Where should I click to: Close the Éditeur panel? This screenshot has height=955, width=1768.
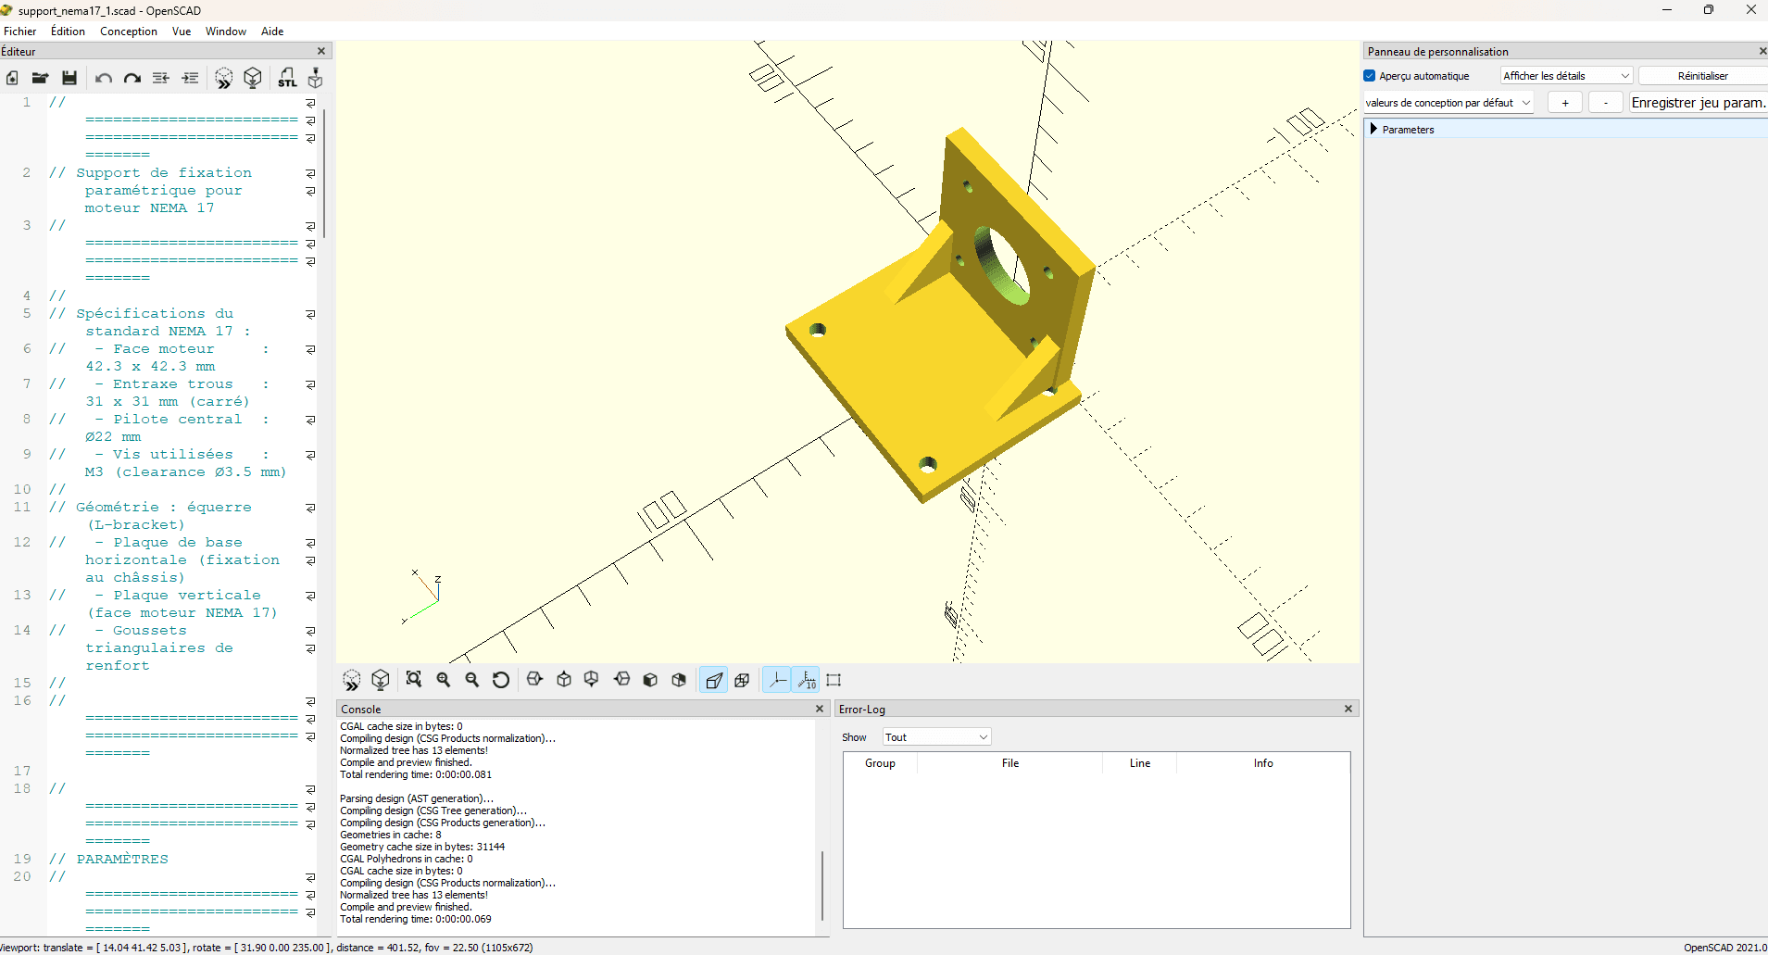point(321,52)
